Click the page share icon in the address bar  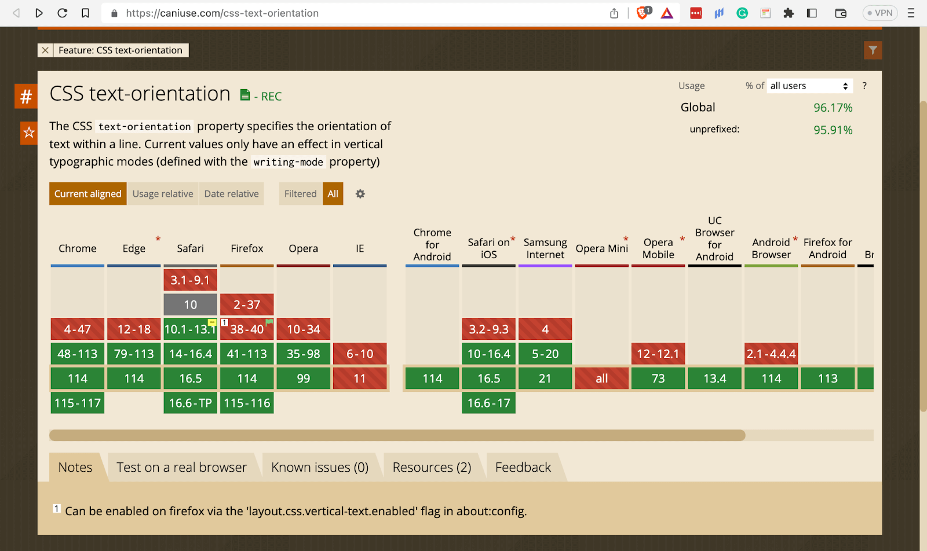614,13
